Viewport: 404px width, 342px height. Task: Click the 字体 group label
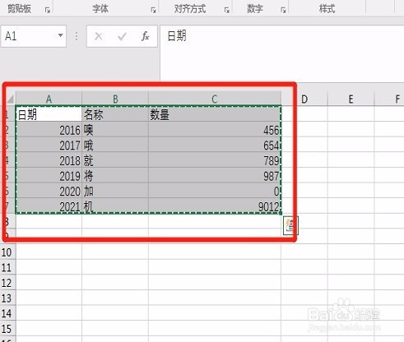100,9
